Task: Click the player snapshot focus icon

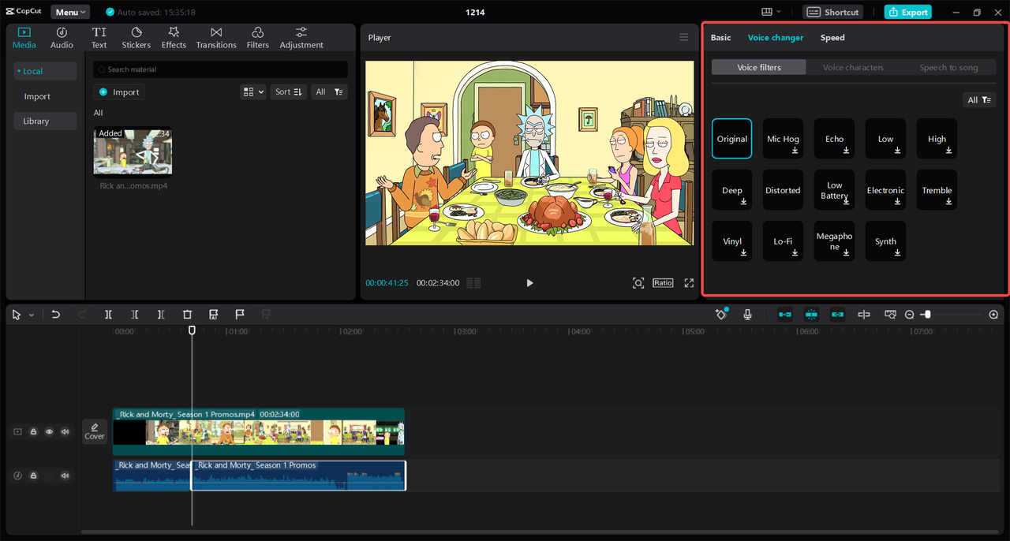Action: click(638, 283)
